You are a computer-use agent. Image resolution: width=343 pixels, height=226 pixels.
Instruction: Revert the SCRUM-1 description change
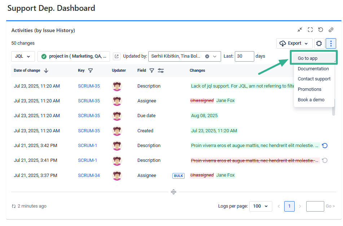coord(325,146)
